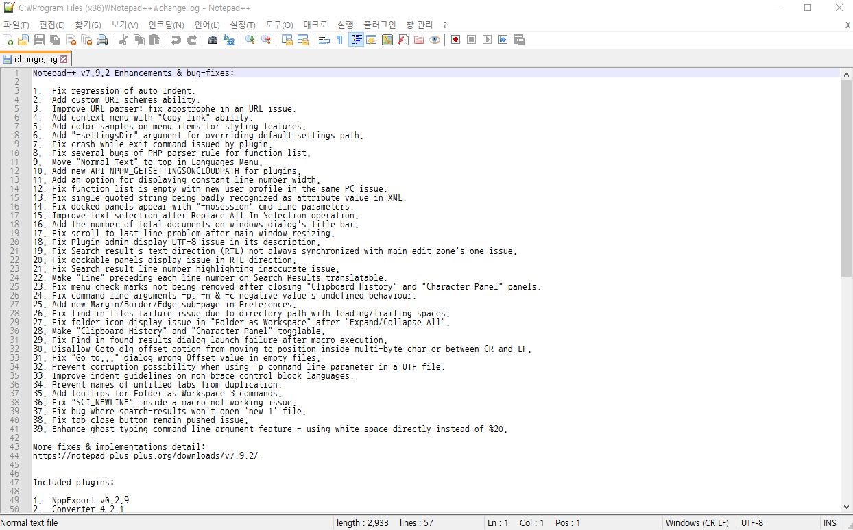
Task: Create a new document with the New icon
Action: pyautogui.click(x=8, y=40)
